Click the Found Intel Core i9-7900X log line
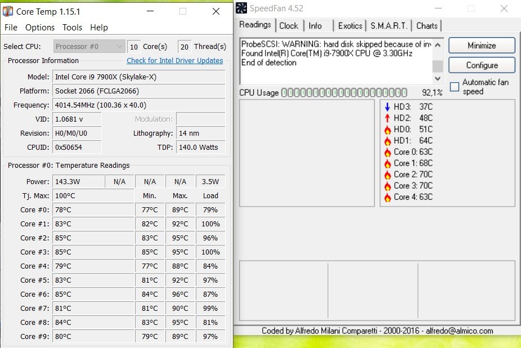 (x=327, y=53)
